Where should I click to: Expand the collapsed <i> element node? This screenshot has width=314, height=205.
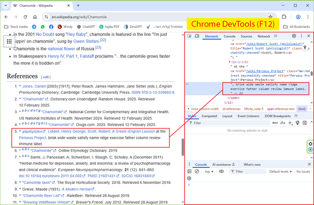pos(230,62)
